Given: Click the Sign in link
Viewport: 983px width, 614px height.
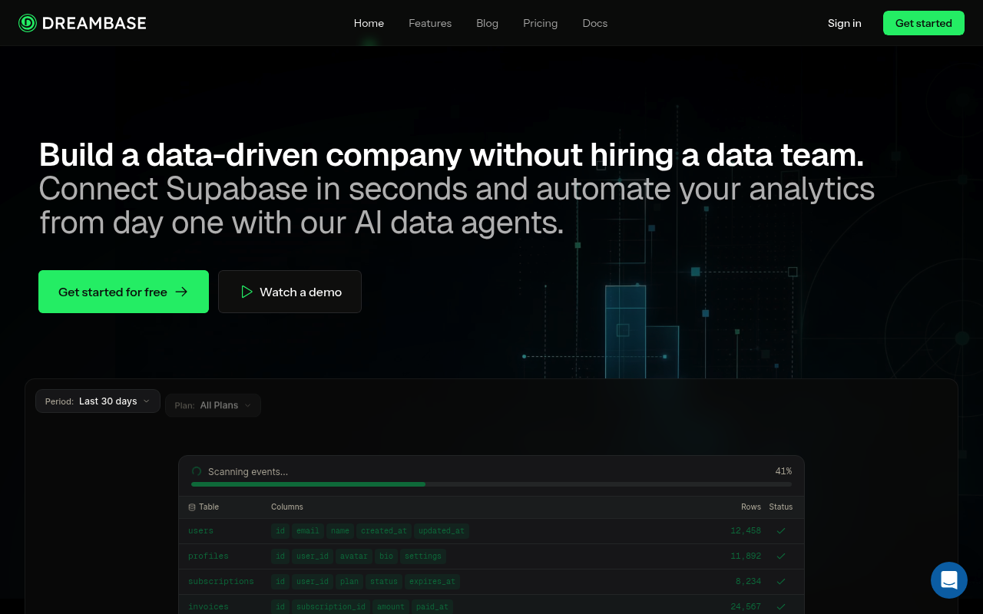Looking at the screenshot, I should 845,23.
